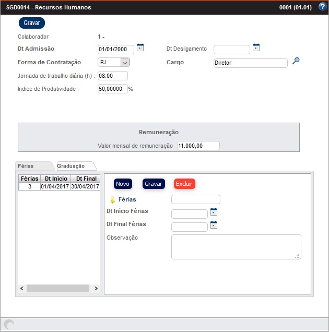
Task: Click the key icon beside Férias
Action: [112, 199]
